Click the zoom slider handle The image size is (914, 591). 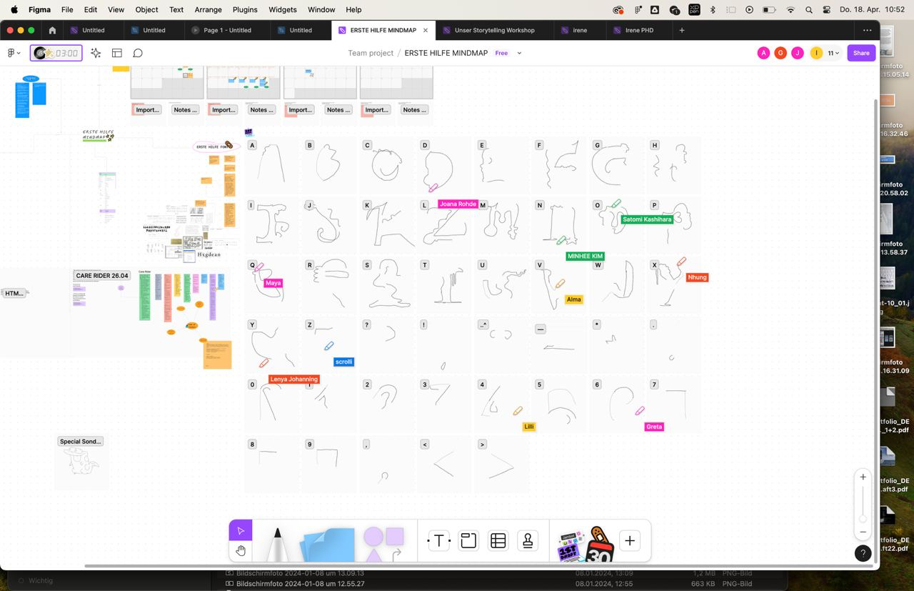(x=863, y=519)
